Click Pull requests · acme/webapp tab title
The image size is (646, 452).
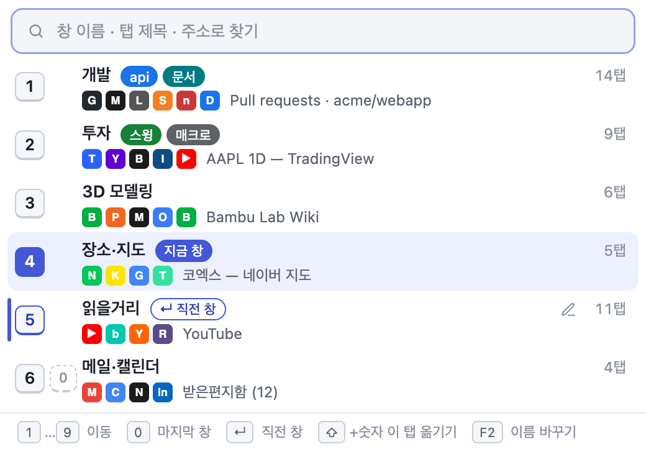[330, 101]
